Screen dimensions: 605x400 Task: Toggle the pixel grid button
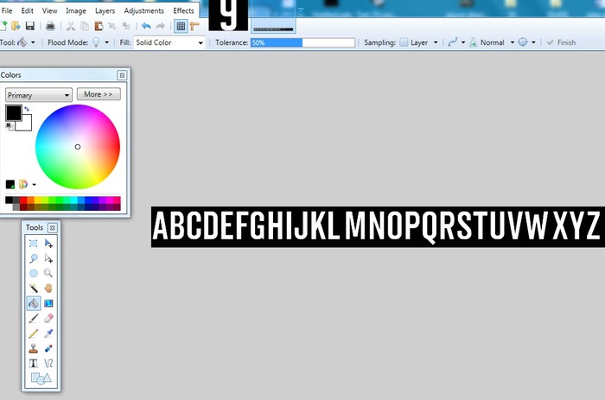point(181,26)
